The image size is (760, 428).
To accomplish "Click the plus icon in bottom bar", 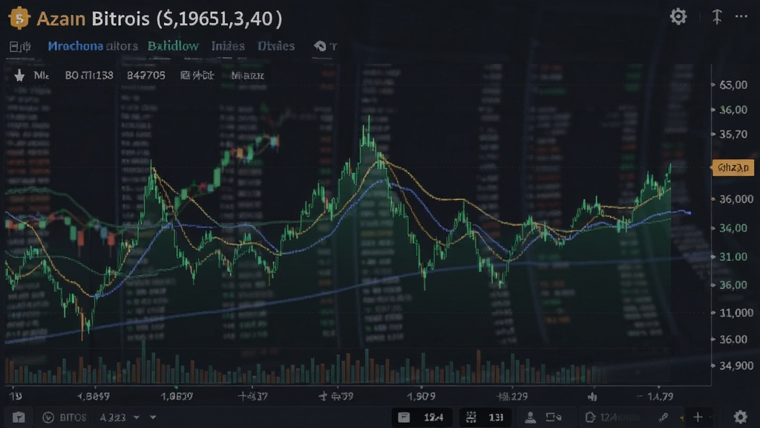I will pos(698,417).
